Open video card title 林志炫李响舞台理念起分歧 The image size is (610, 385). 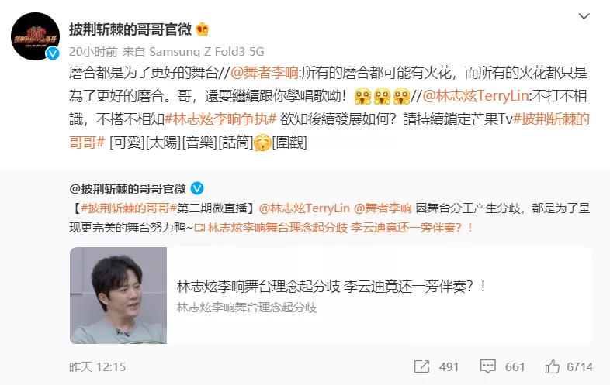pos(331,287)
